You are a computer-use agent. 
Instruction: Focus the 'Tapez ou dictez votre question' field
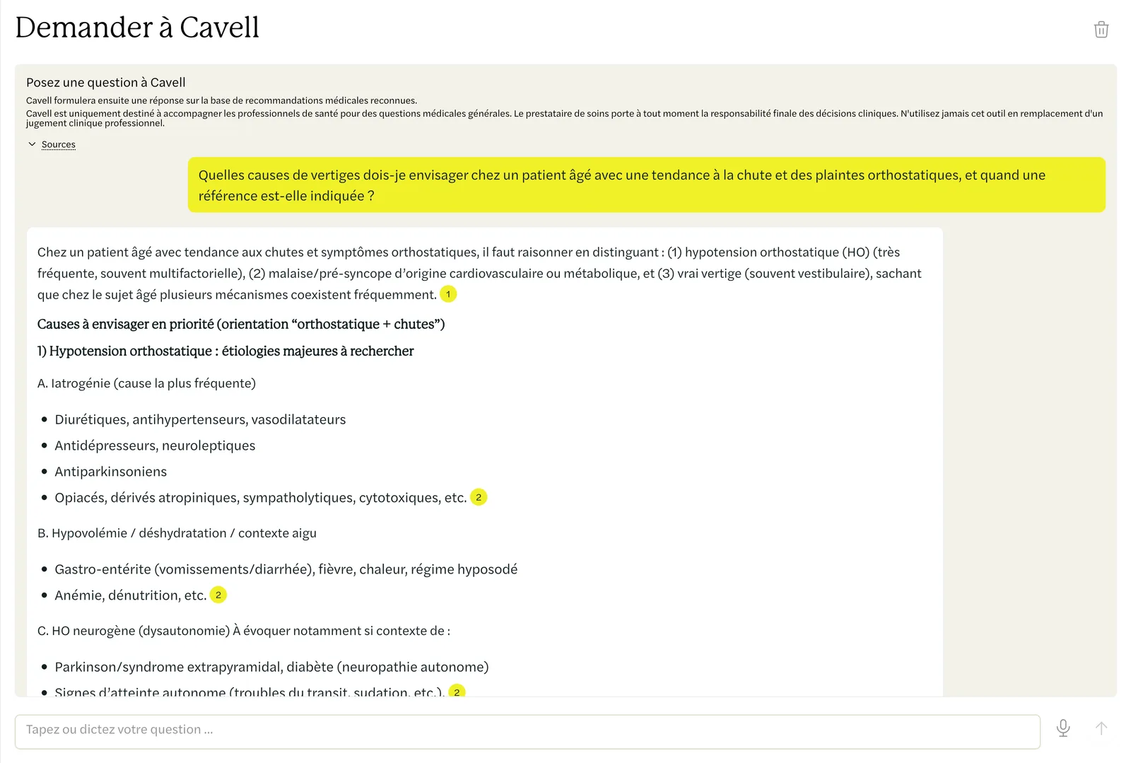pos(527,731)
